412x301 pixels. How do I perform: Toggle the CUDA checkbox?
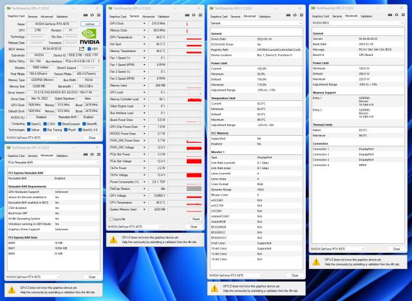click(45, 123)
